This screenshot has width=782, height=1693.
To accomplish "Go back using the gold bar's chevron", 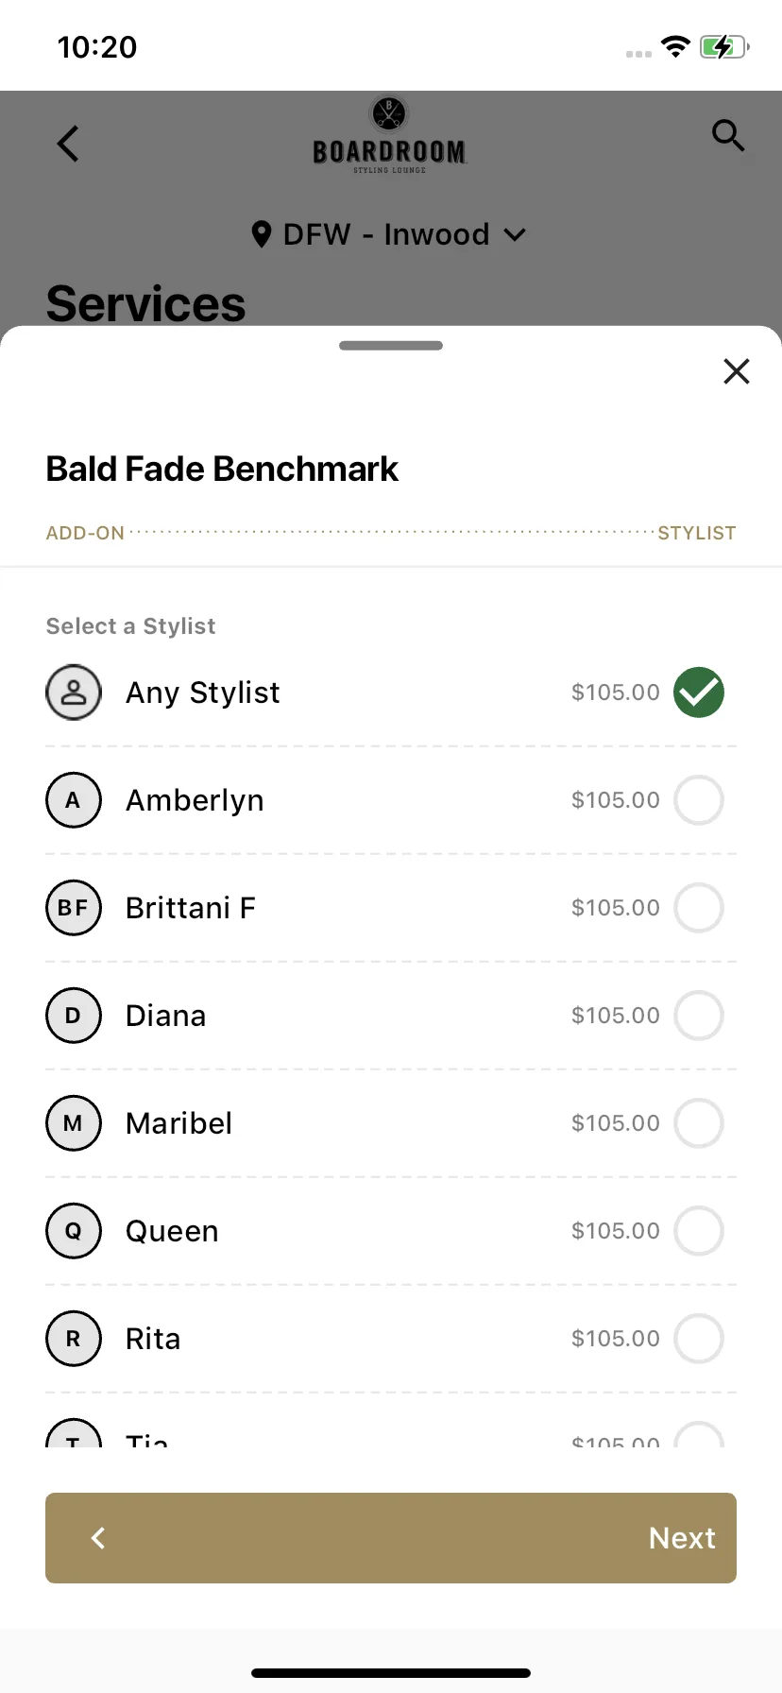I will click(x=98, y=1538).
